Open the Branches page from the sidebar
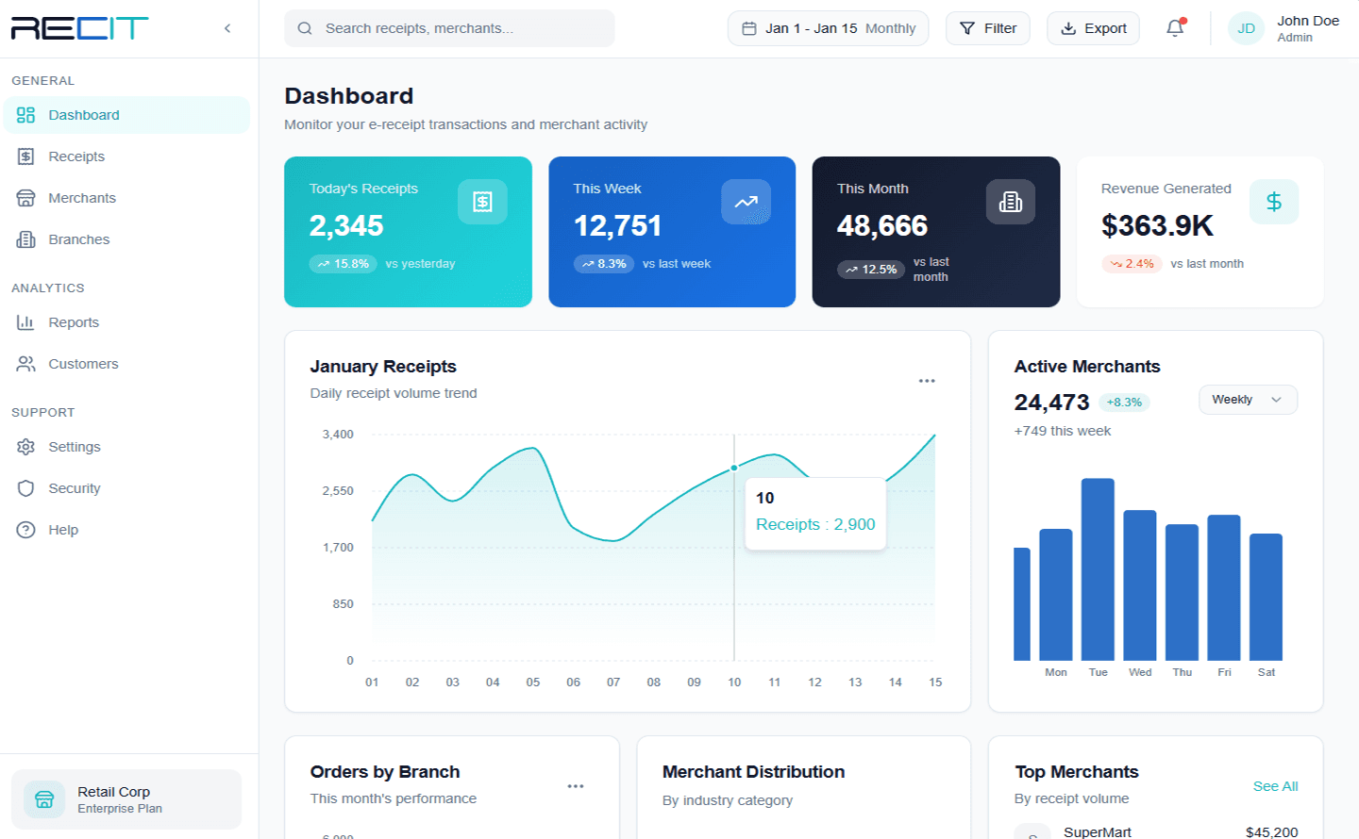The image size is (1359, 839). point(77,239)
